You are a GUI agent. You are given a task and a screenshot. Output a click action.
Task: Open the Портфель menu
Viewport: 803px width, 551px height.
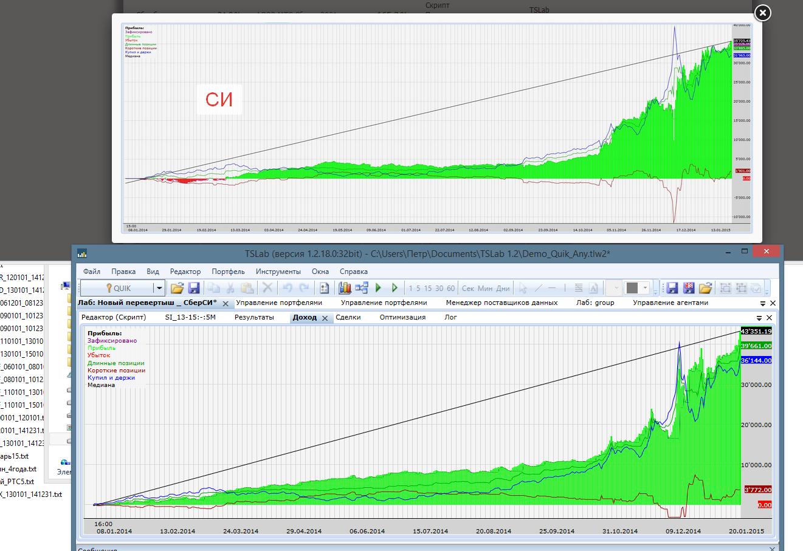point(229,272)
